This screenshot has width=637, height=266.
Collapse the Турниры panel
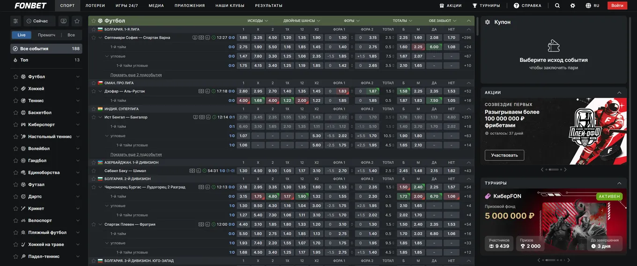[619, 183]
